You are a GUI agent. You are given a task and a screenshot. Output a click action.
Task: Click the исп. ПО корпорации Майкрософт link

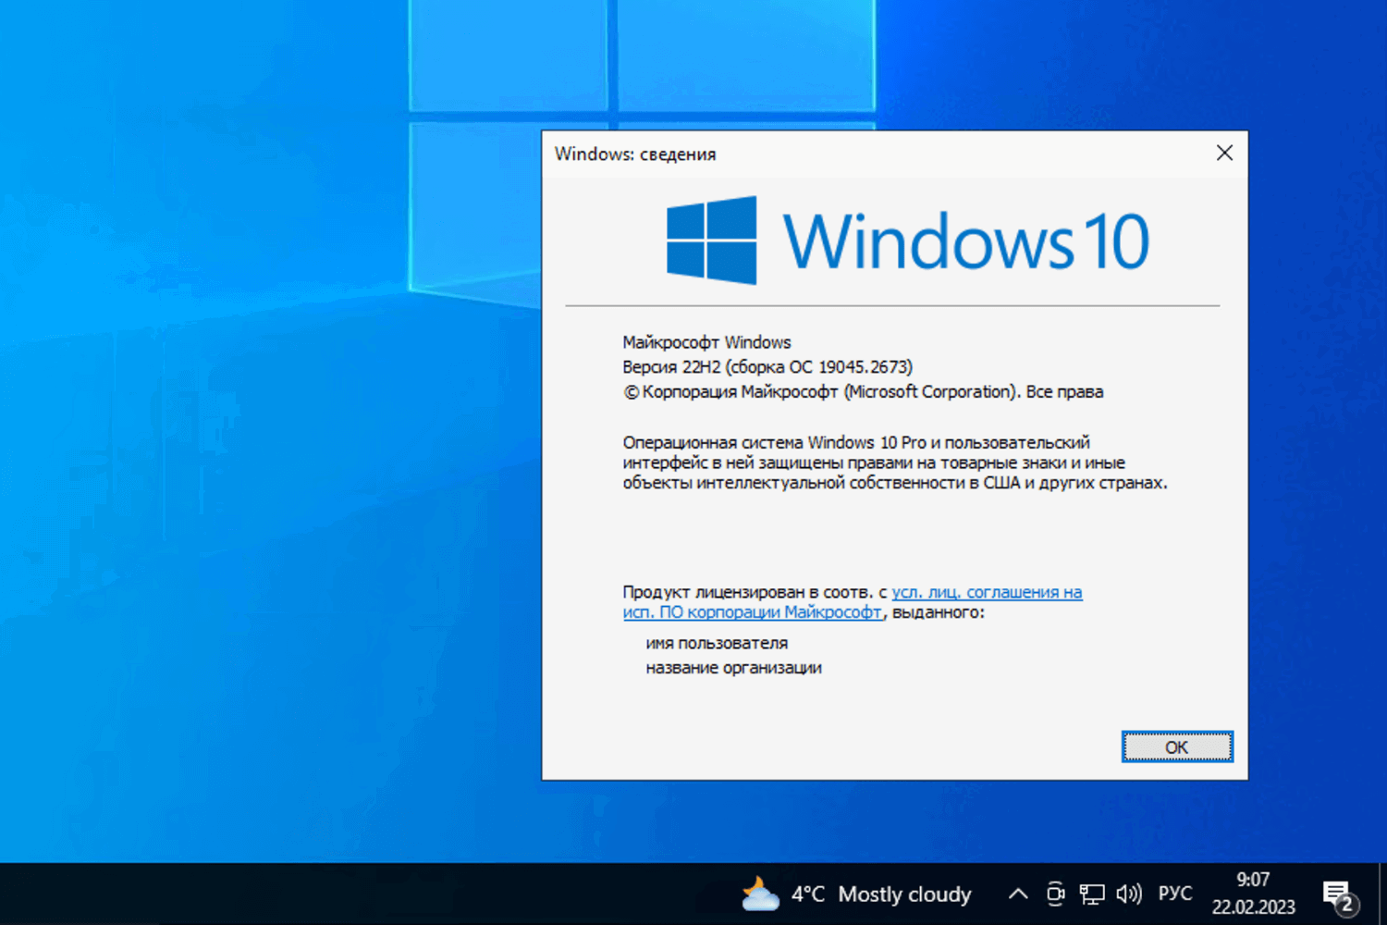point(752,612)
